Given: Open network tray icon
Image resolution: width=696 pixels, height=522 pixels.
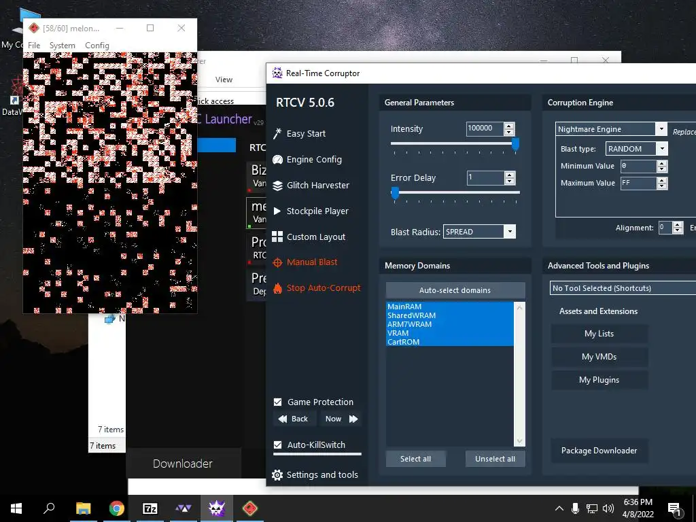Looking at the screenshot, I should coord(592,508).
